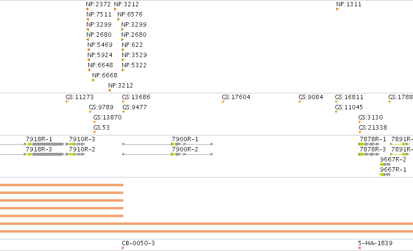This screenshot has width=413, height=251.
Task: Select transcript 7910R-3 gene model
Action: (x=75, y=144)
